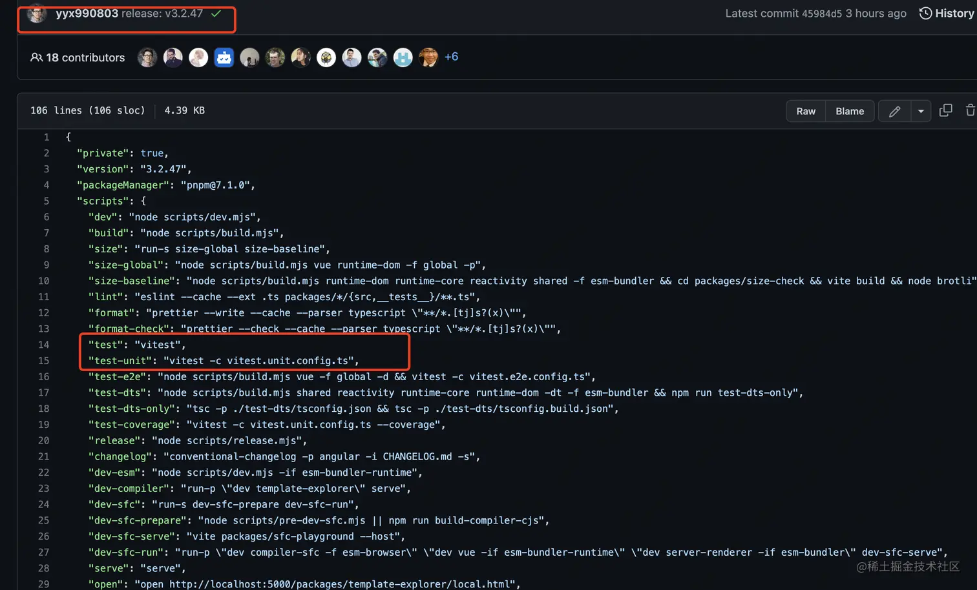Select line number 25

point(43,520)
